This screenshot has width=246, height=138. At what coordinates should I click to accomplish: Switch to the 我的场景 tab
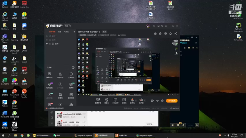(52, 32)
